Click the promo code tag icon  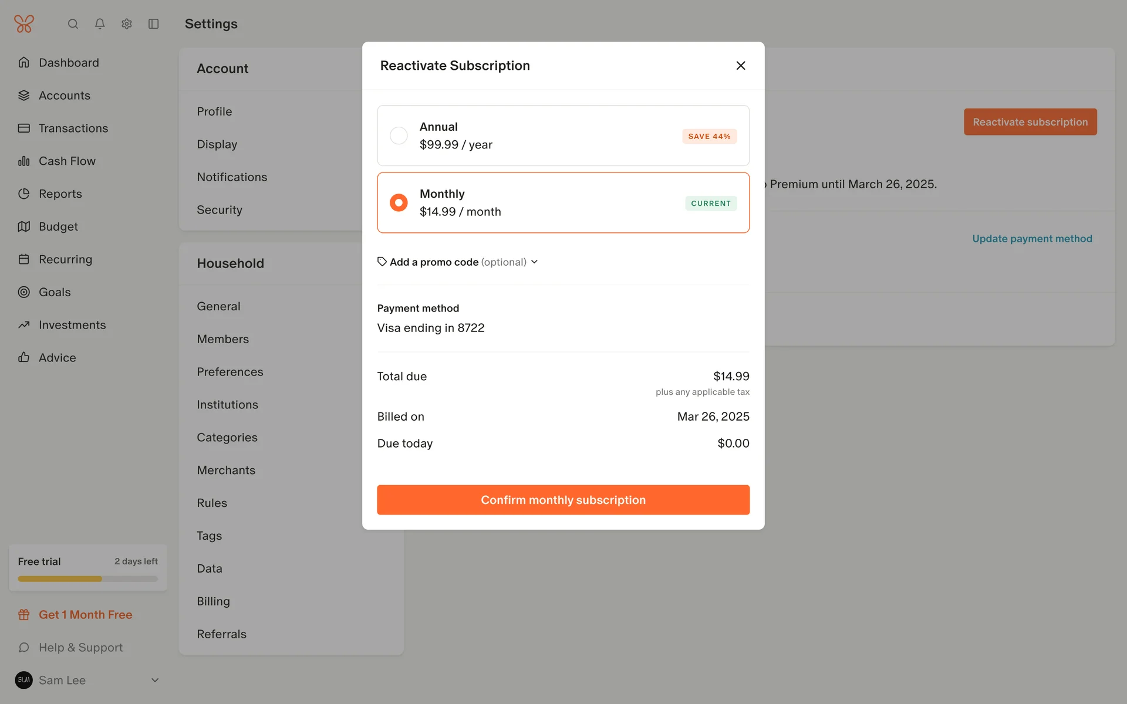click(x=382, y=262)
